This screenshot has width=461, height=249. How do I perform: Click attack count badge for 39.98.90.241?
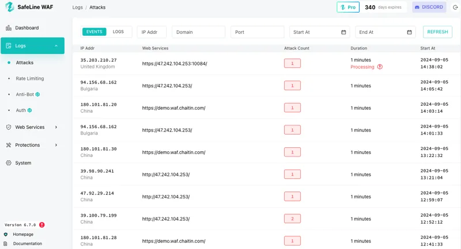[292, 174]
